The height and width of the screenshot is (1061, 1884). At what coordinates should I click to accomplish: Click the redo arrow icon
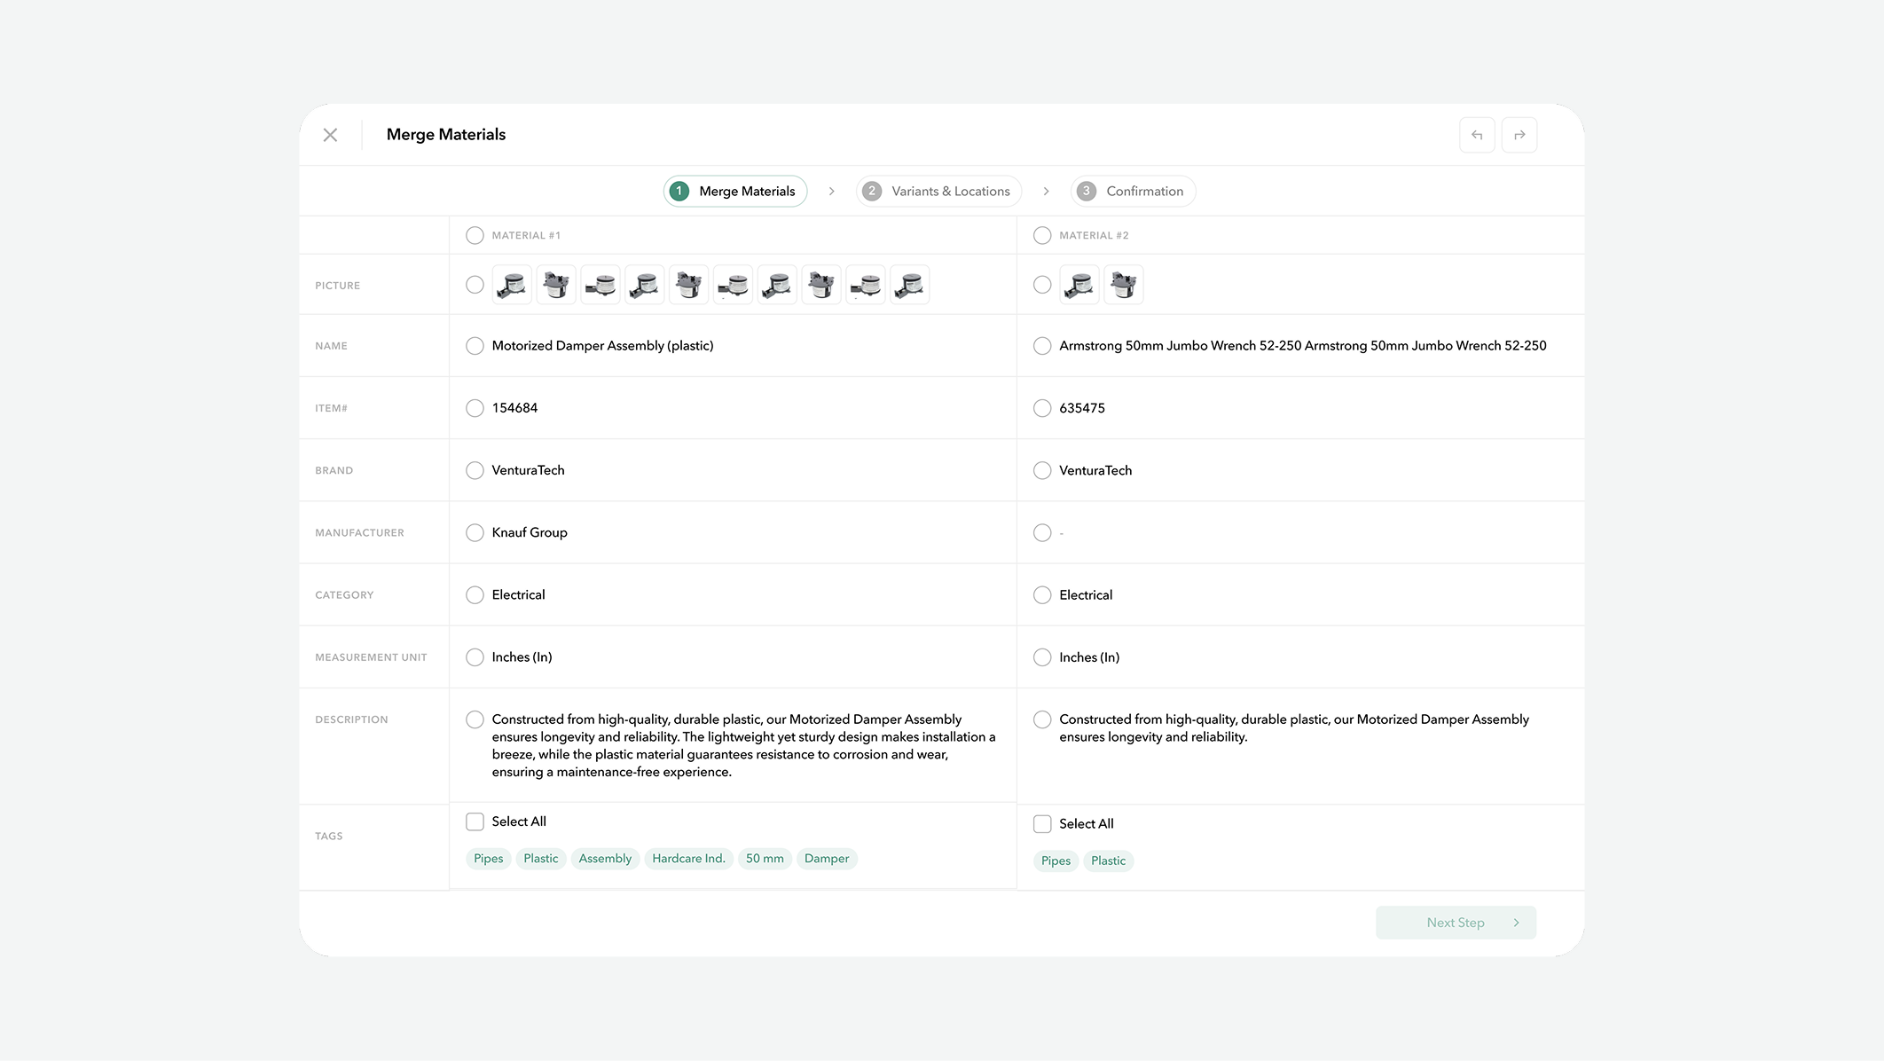coord(1519,135)
